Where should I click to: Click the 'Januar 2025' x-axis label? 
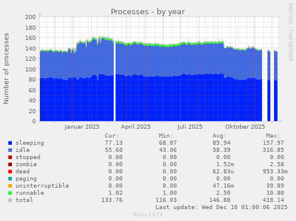82,127
